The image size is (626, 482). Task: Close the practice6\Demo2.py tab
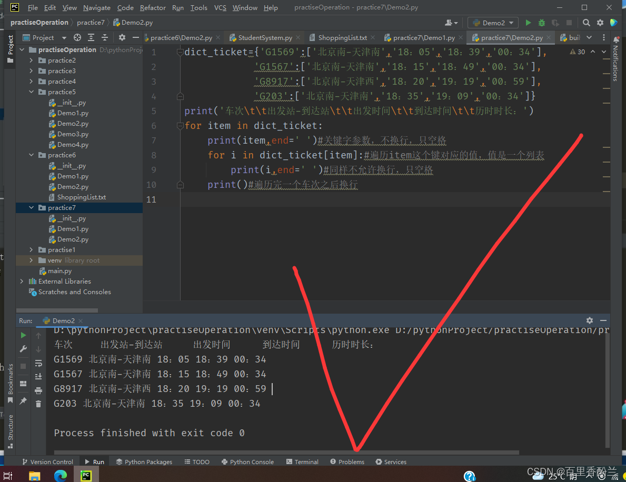point(218,37)
